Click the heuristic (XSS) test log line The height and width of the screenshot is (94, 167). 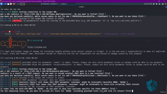[70, 84]
